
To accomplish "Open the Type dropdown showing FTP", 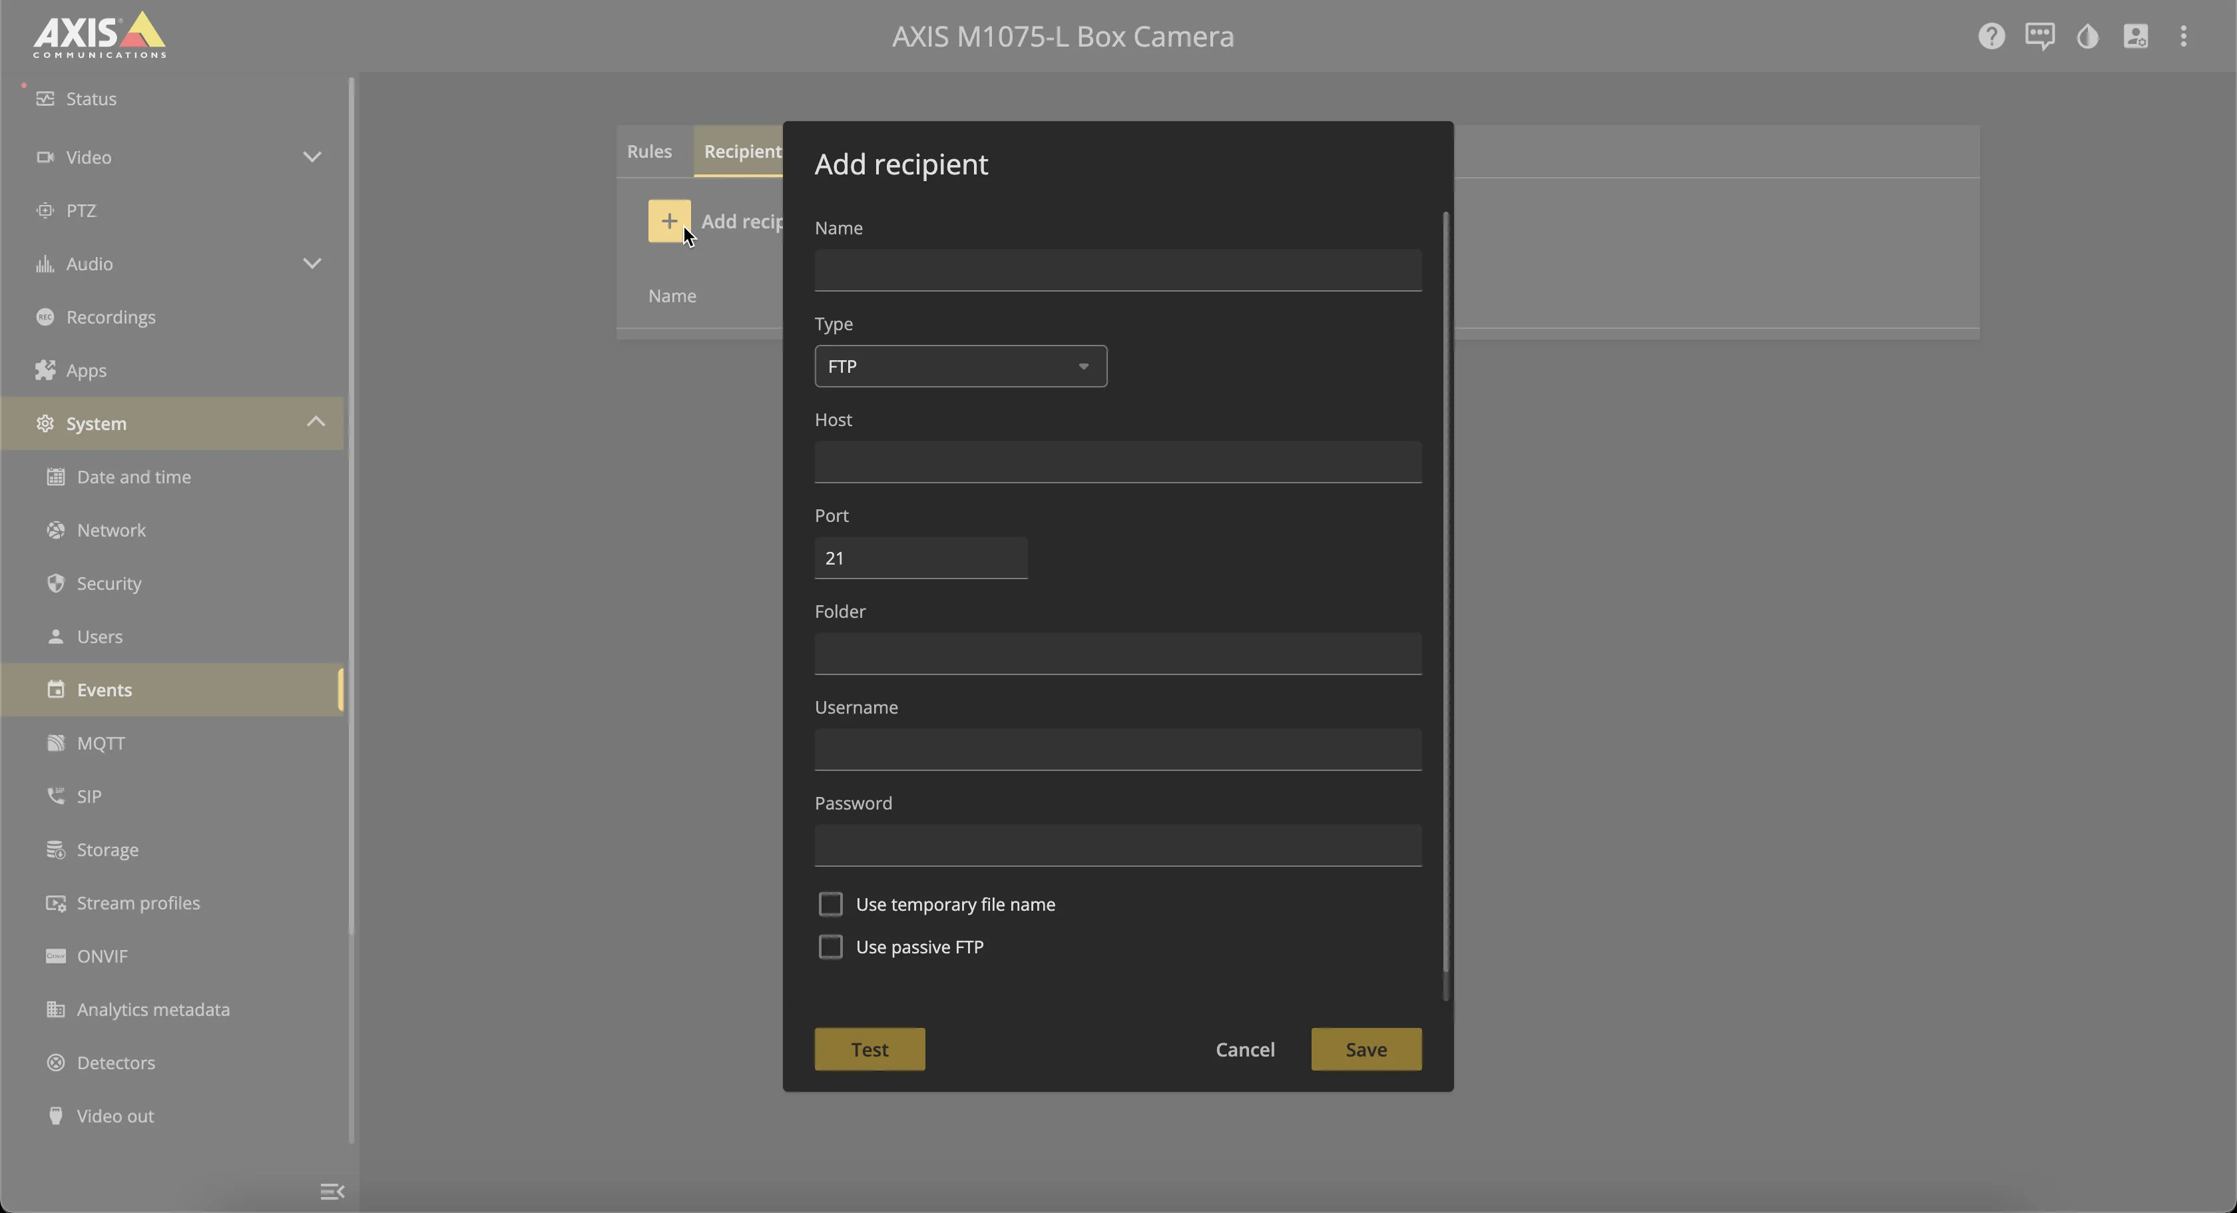I will 961,366.
